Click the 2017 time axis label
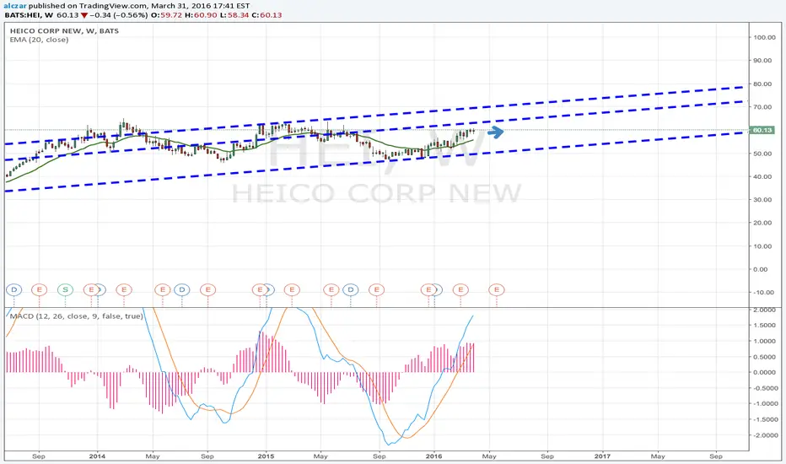This screenshot has height=464, width=786. (602, 456)
